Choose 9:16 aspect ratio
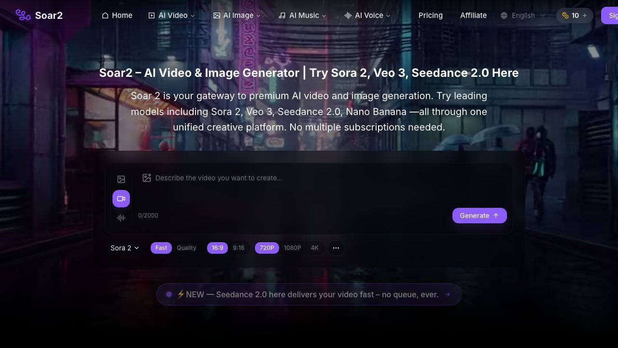The width and height of the screenshot is (618, 348). pyautogui.click(x=239, y=248)
